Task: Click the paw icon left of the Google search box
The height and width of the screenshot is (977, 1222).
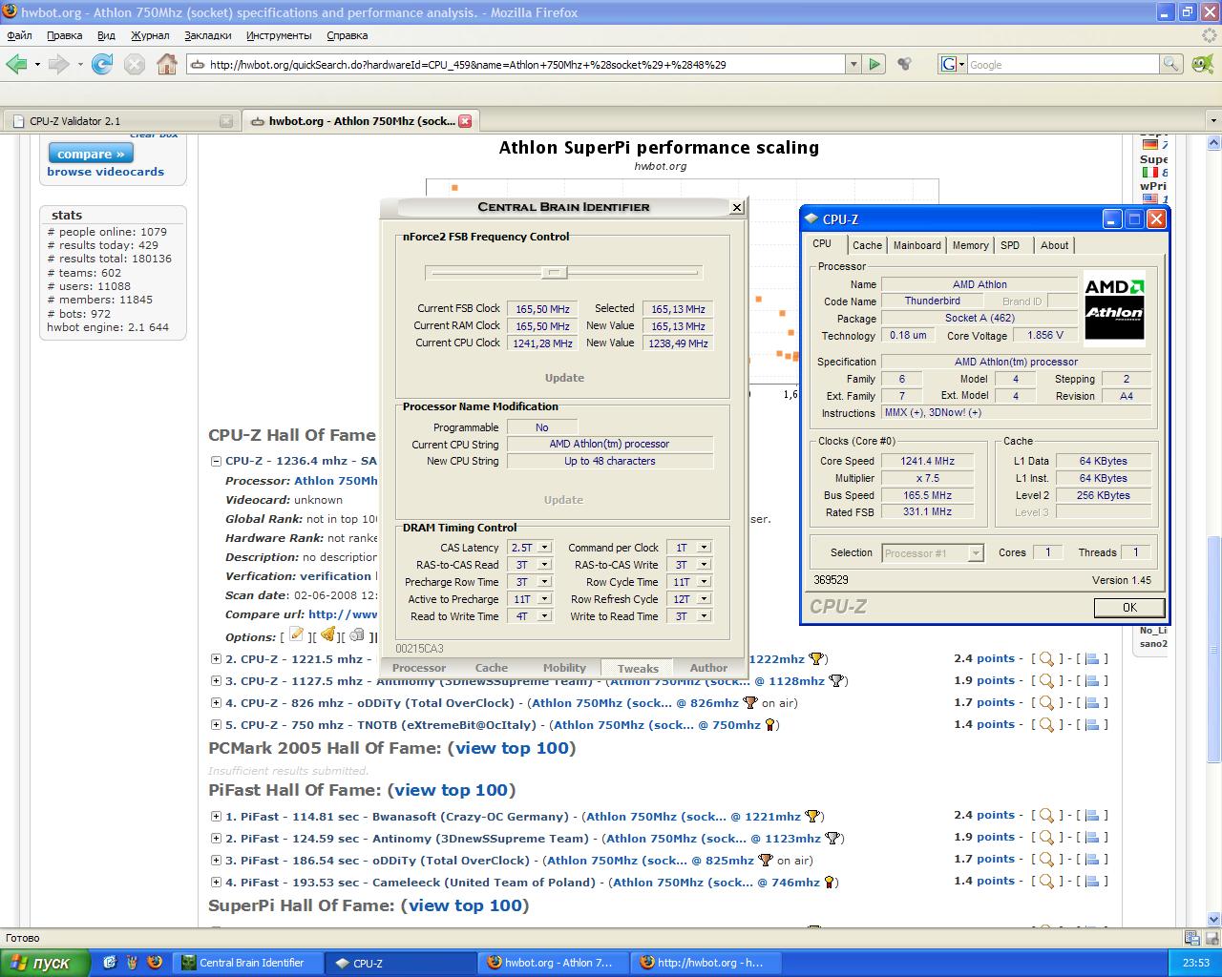Action: tap(904, 64)
